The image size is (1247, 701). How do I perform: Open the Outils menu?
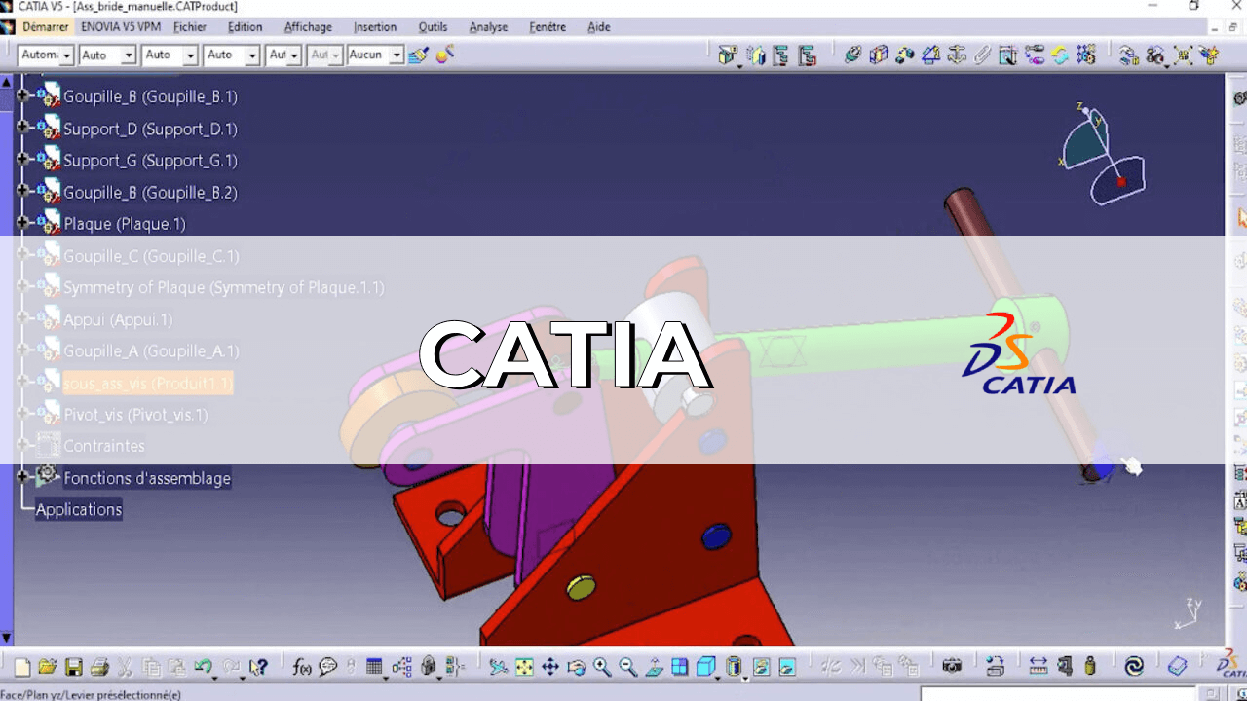coord(433,27)
